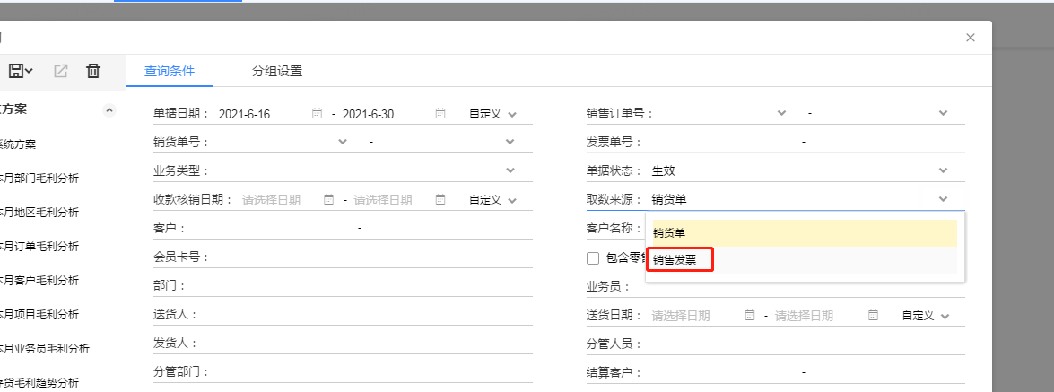Open 送货日期 自定义 range dropdown

click(x=927, y=316)
